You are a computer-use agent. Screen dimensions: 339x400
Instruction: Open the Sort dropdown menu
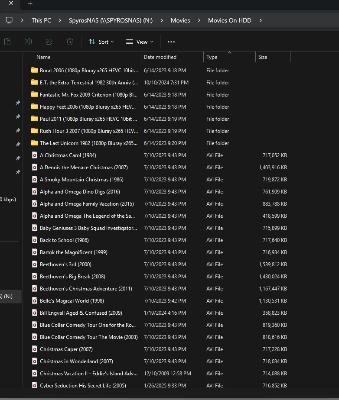pyautogui.click(x=101, y=42)
